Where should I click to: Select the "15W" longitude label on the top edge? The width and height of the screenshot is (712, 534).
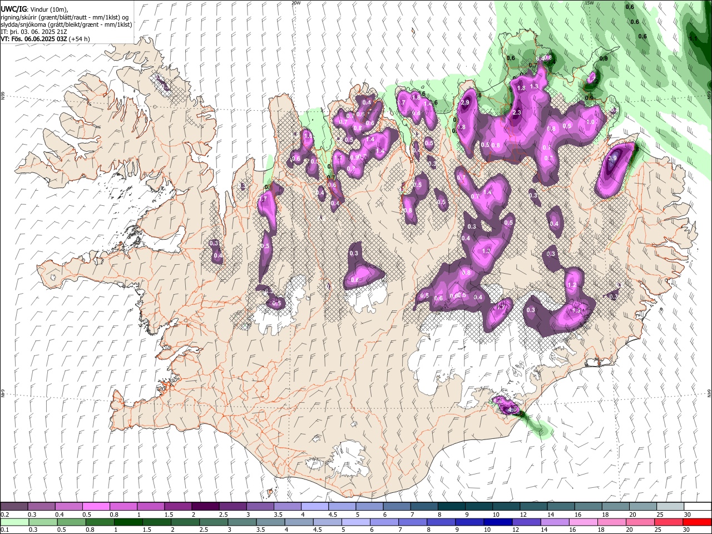[x=589, y=3]
